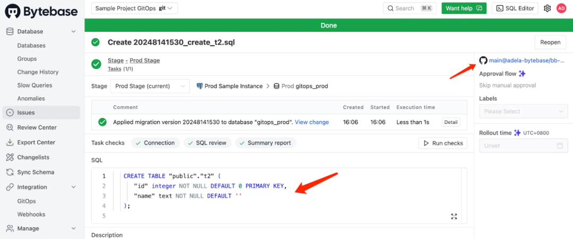The image size is (573, 239).
Task: Click the Bytebase logo
Action: (x=41, y=11)
